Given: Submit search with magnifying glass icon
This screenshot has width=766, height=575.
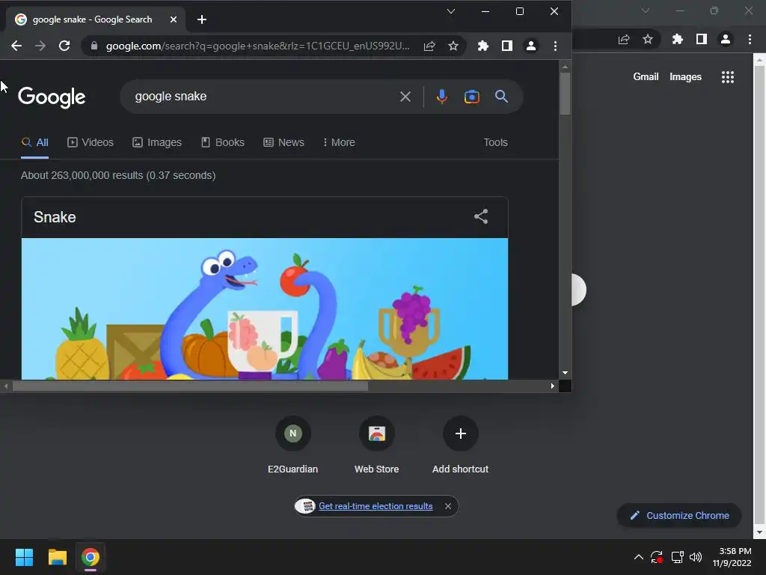Looking at the screenshot, I should pos(501,97).
